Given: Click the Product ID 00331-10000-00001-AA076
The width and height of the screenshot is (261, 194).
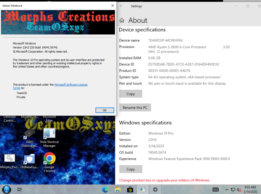Looking at the screenshot, I should pos(169,71).
